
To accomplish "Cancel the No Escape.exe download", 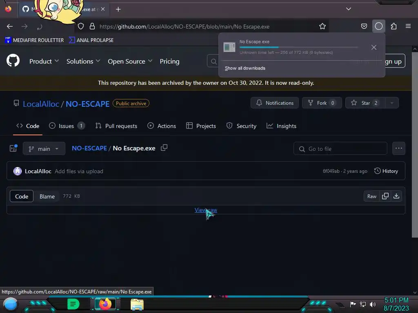I will click(x=374, y=47).
